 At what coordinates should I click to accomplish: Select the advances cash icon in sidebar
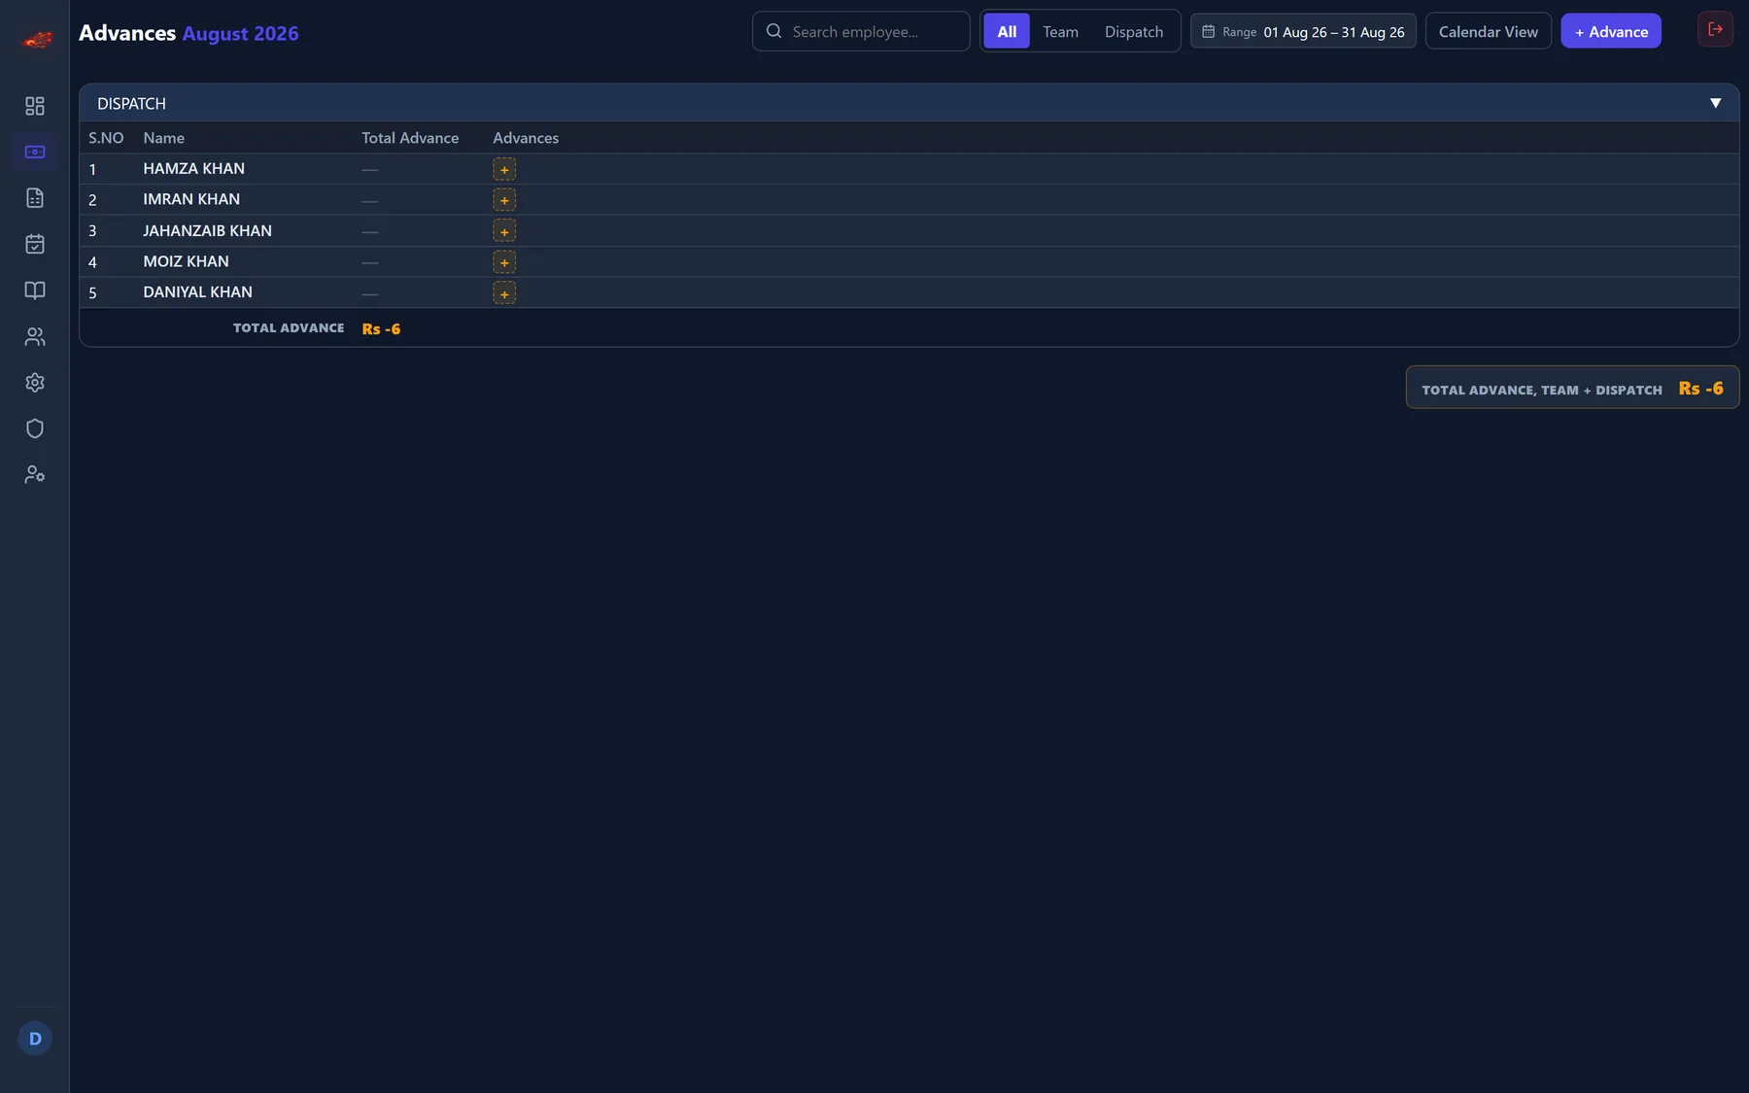[35, 152]
